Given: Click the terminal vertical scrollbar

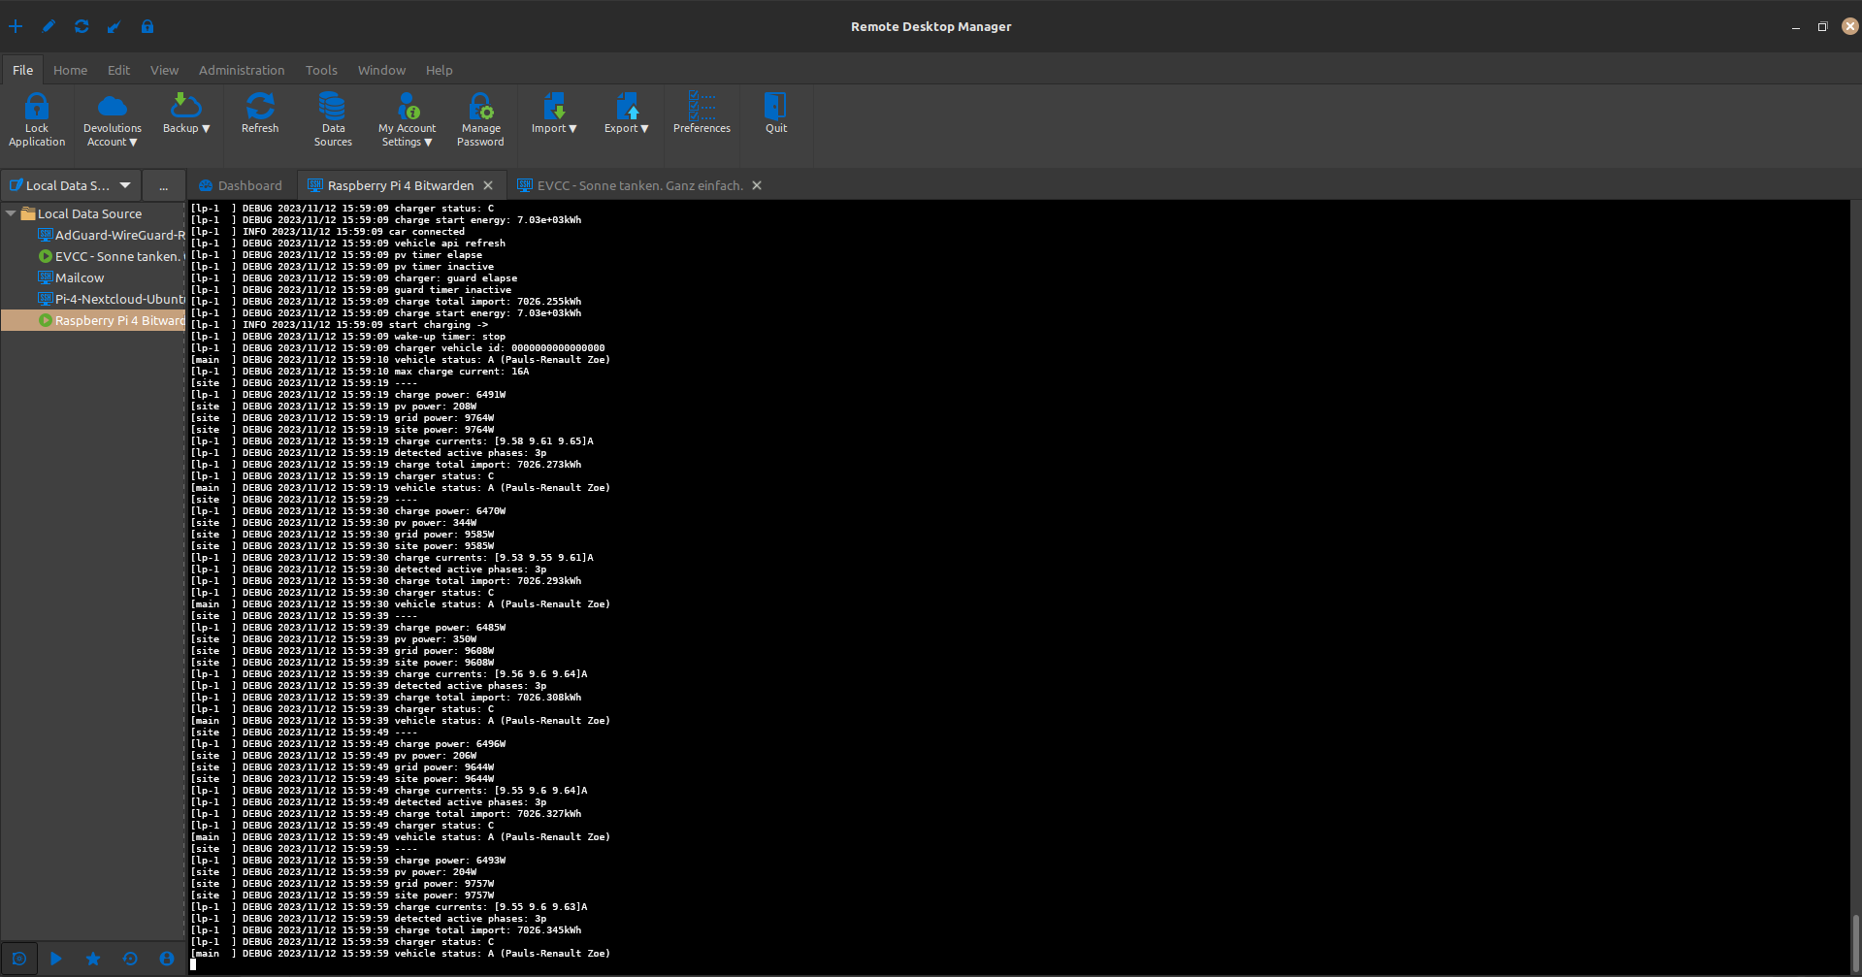Looking at the screenshot, I should point(1854,939).
